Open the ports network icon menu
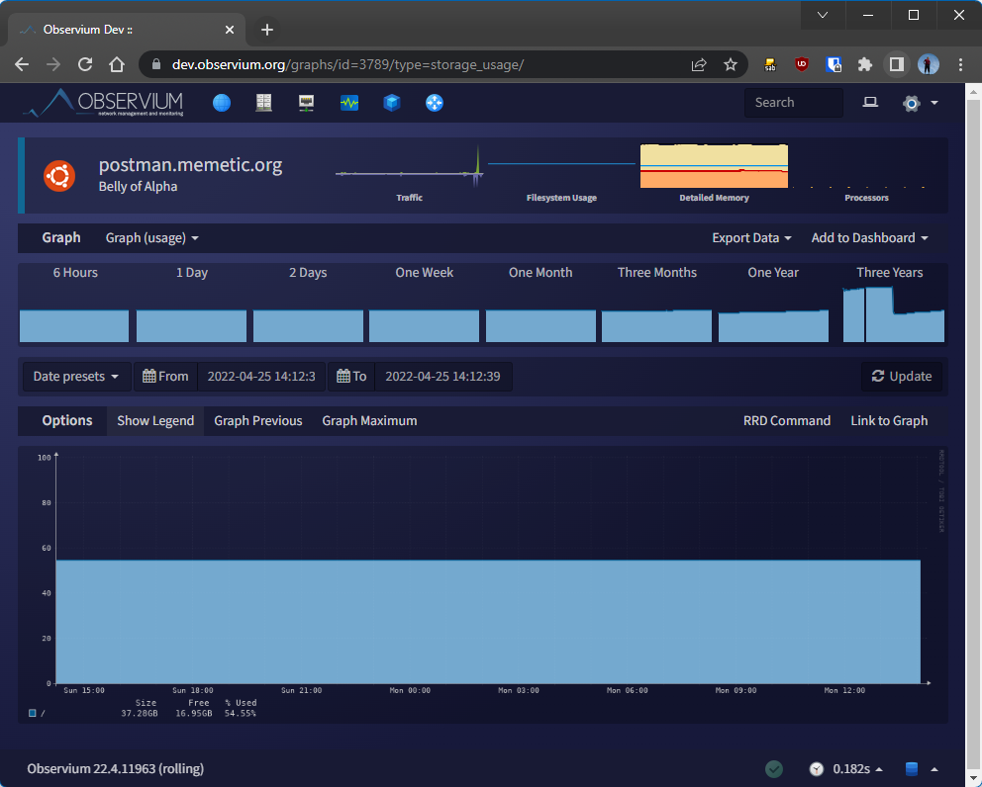 tap(306, 103)
